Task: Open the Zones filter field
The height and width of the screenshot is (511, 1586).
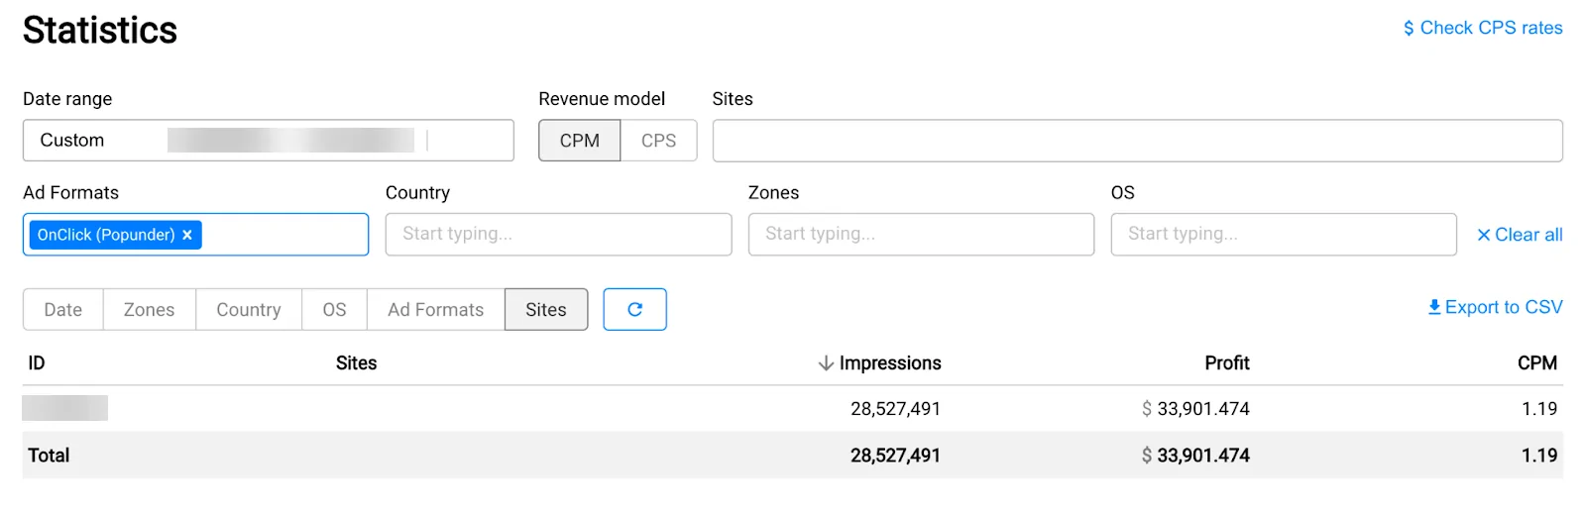Action: [921, 235]
